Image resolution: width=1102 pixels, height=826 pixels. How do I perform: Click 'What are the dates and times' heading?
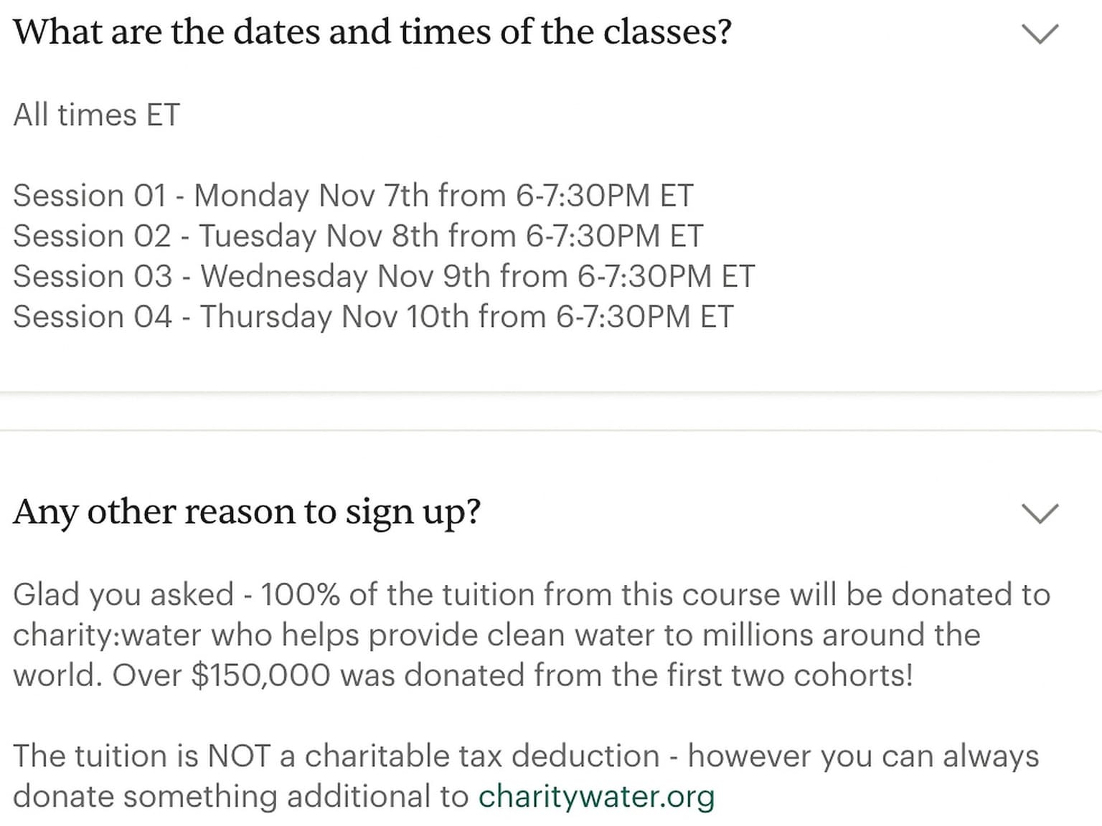tap(372, 32)
